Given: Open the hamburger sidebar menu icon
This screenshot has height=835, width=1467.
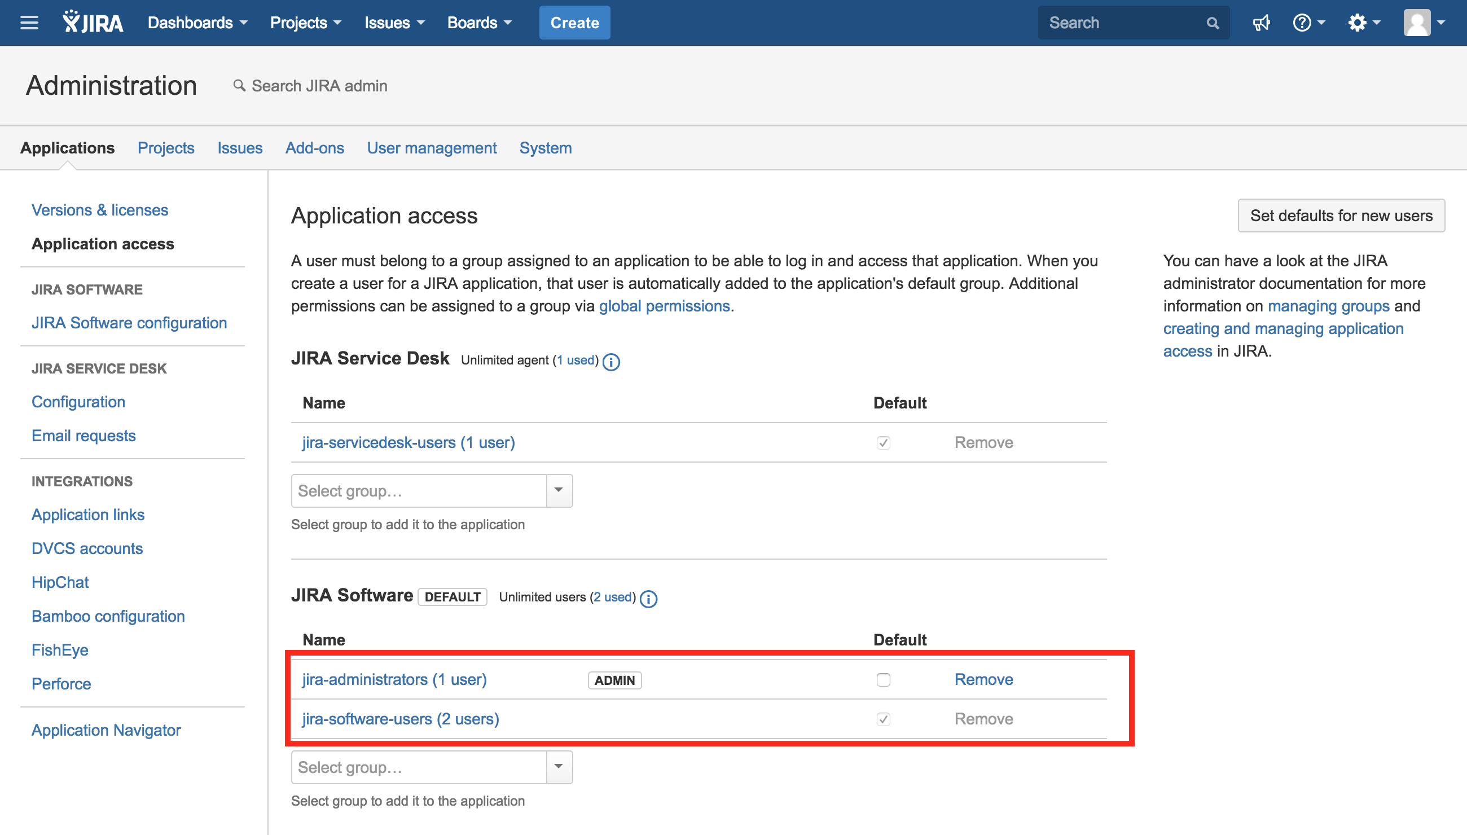Looking at the screenshot, I should (x=29, y=23).
